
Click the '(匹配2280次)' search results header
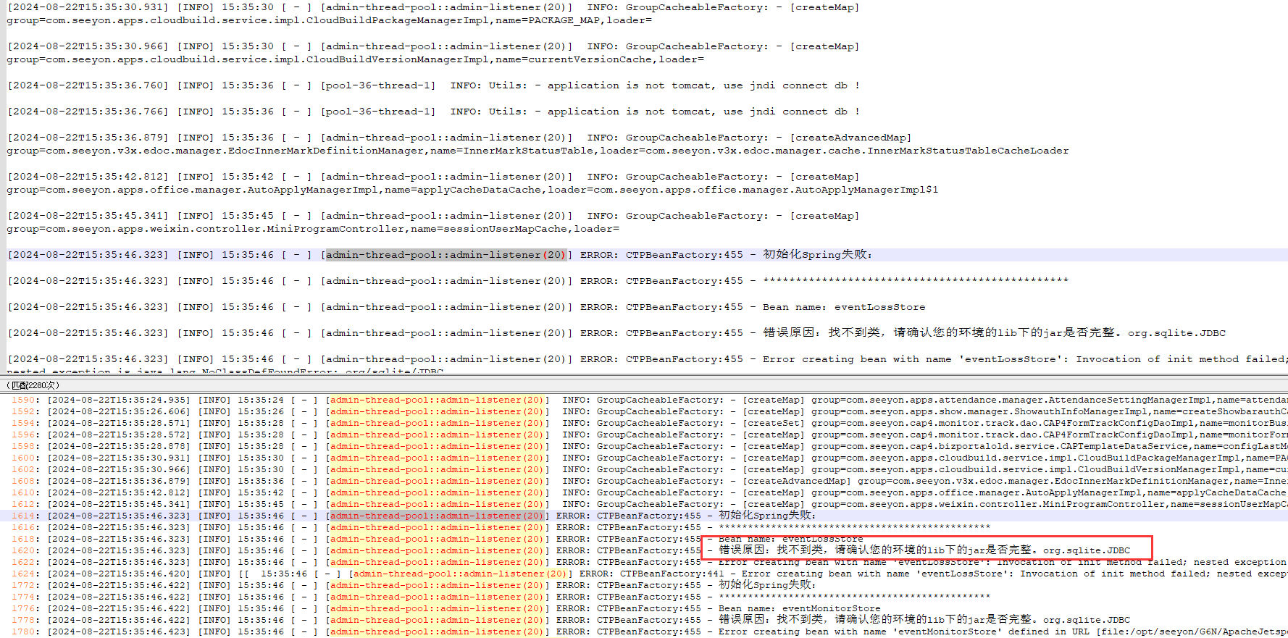pos(33,385)
